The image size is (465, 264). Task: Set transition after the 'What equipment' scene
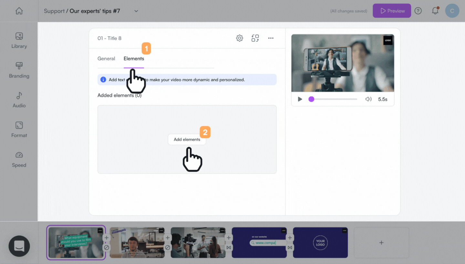pos(107,248)
